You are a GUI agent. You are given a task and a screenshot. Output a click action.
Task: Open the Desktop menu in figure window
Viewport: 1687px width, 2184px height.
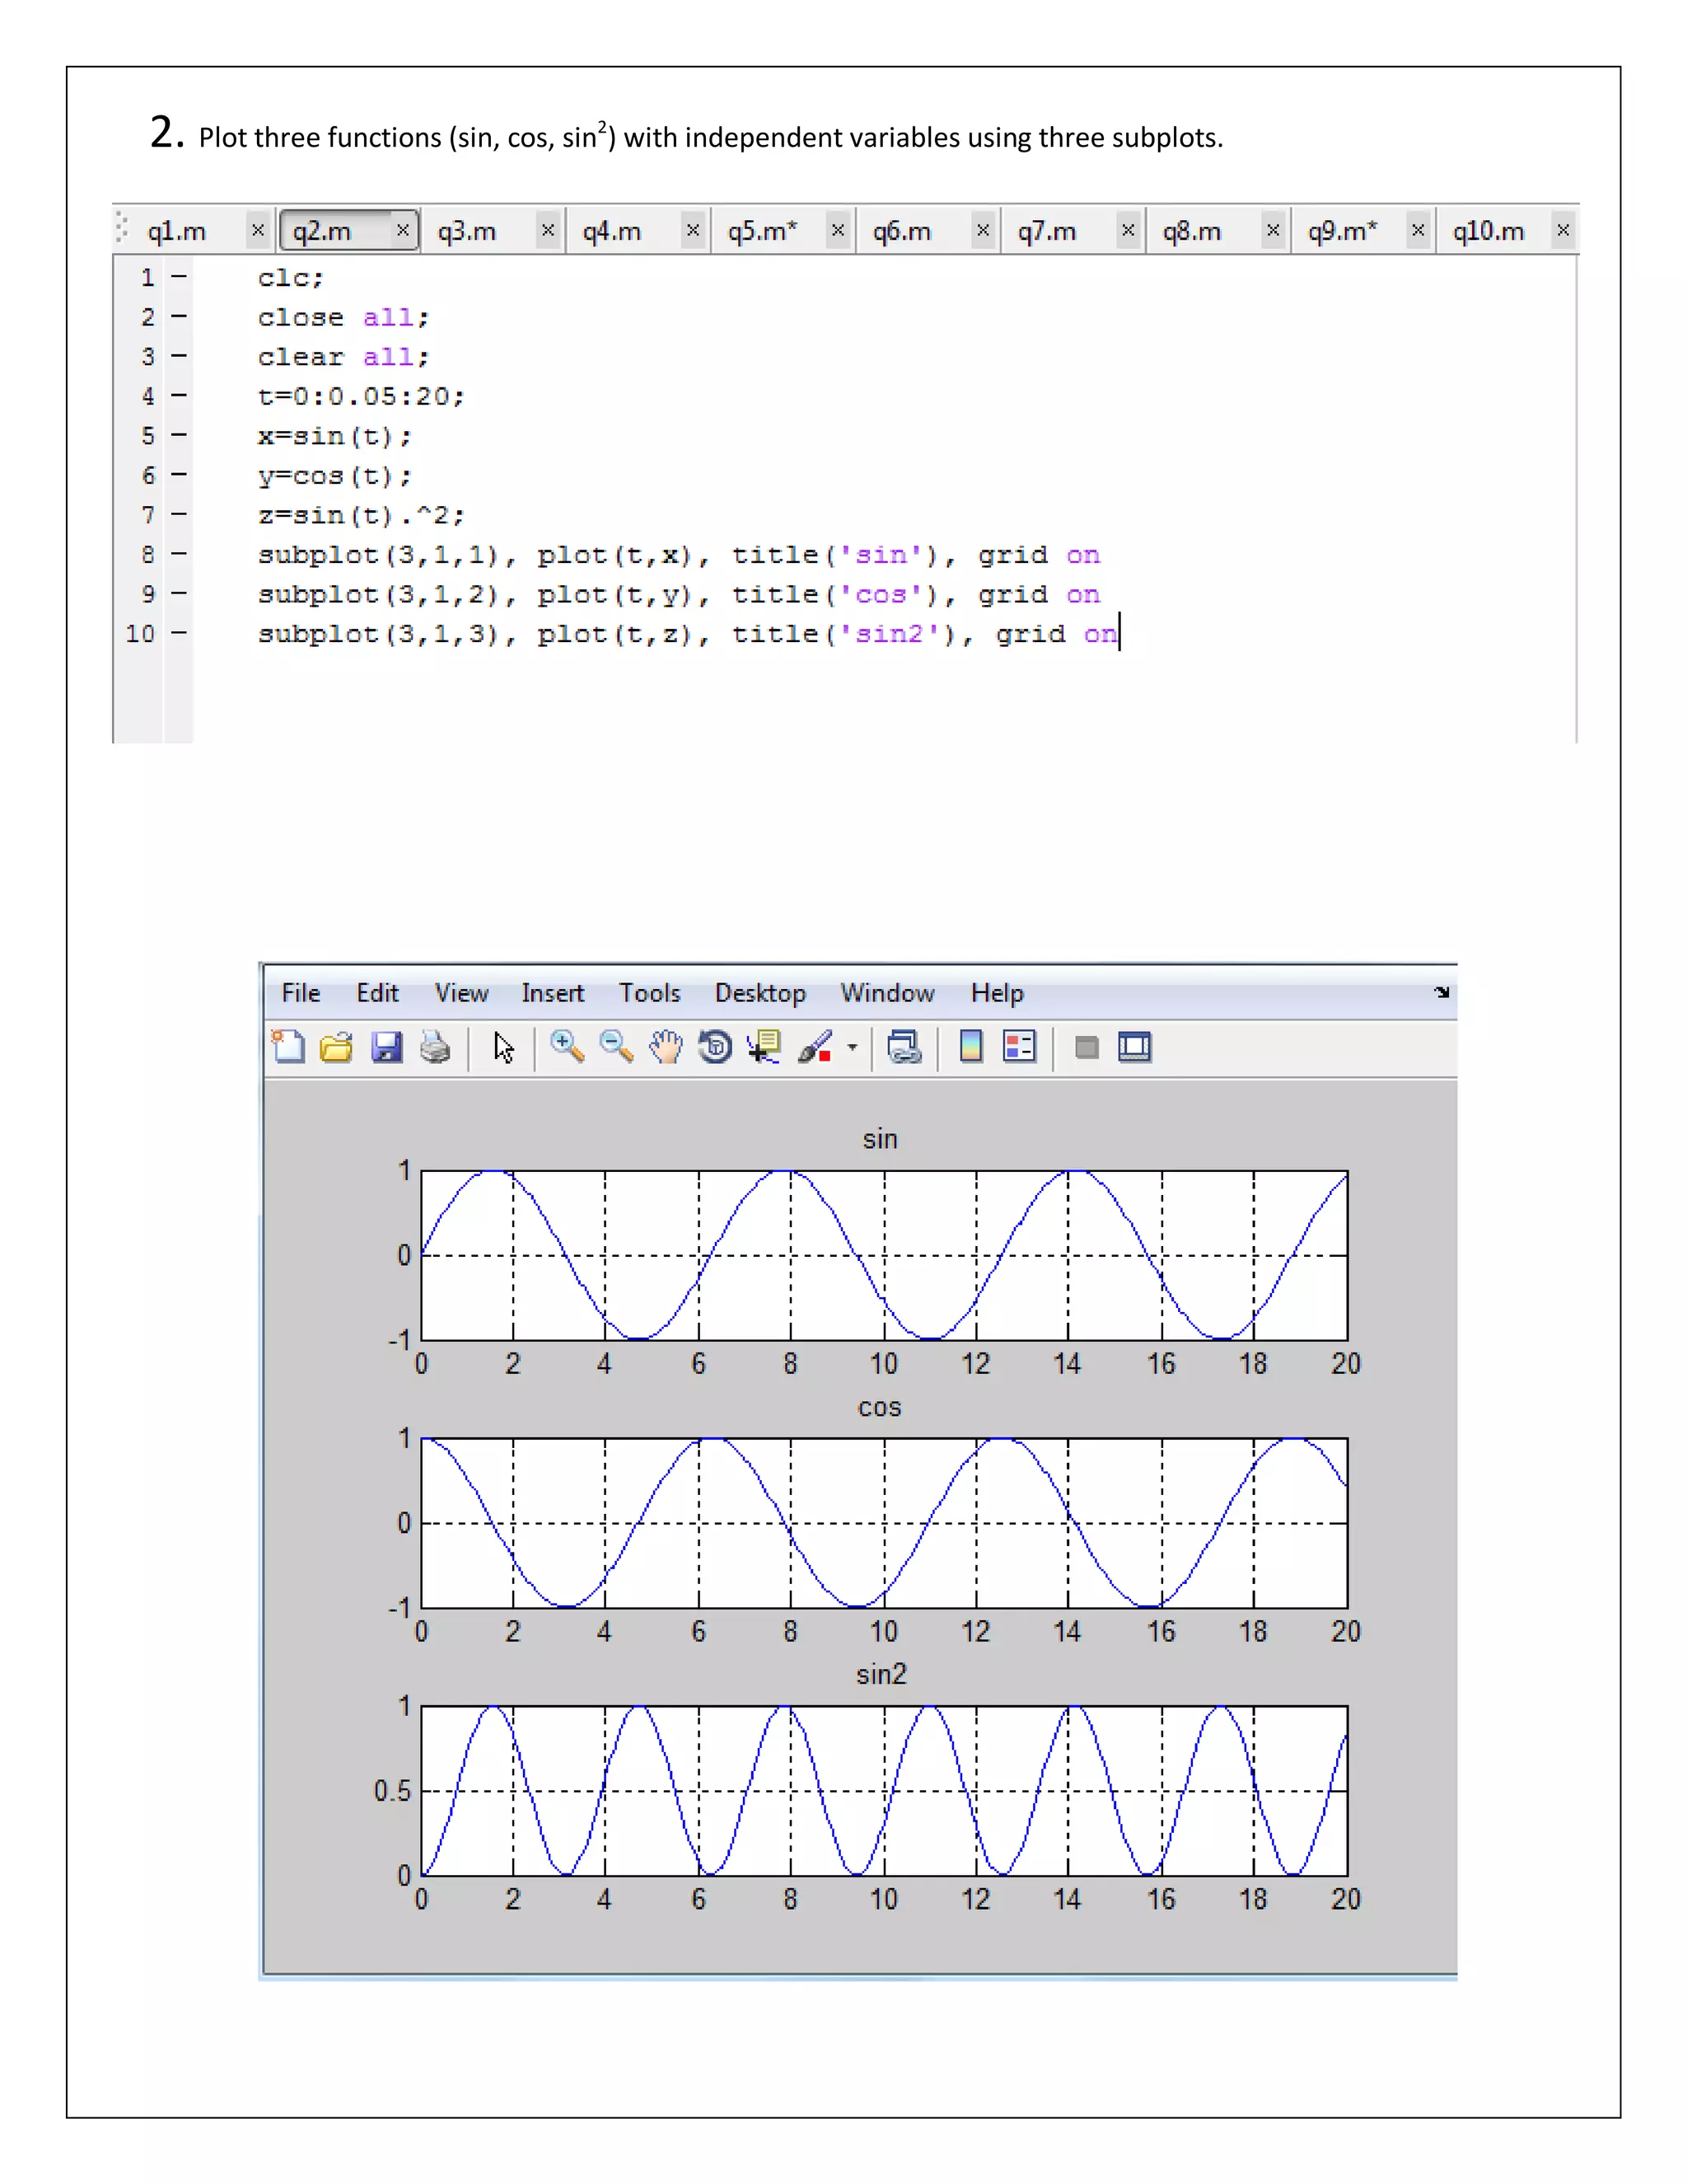coord(760,993)
